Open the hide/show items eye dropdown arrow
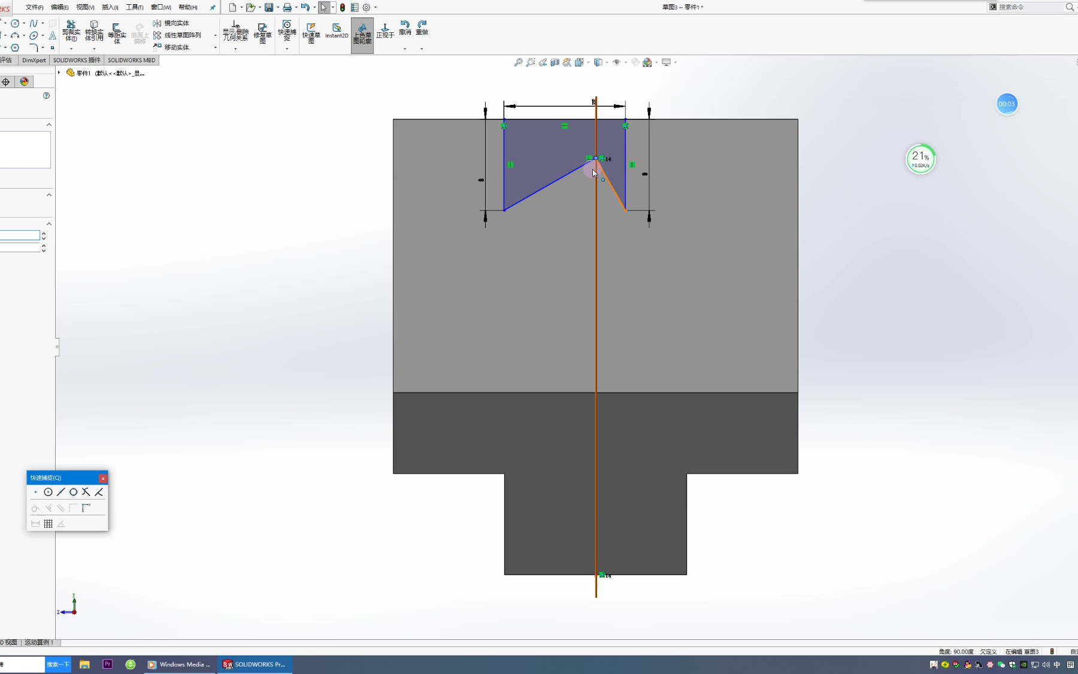The height and width of the screenshot is (674, 1078). click(x=625, y=62)
